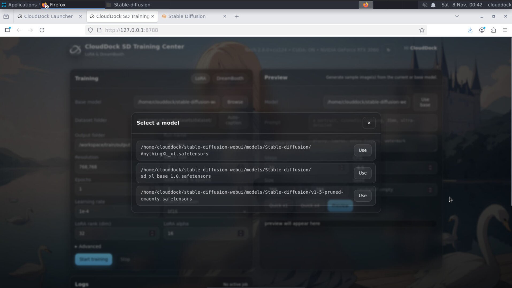Open the browser extensions puzzle icon
This screenshot has height=288, width=512.
(494, 30)
